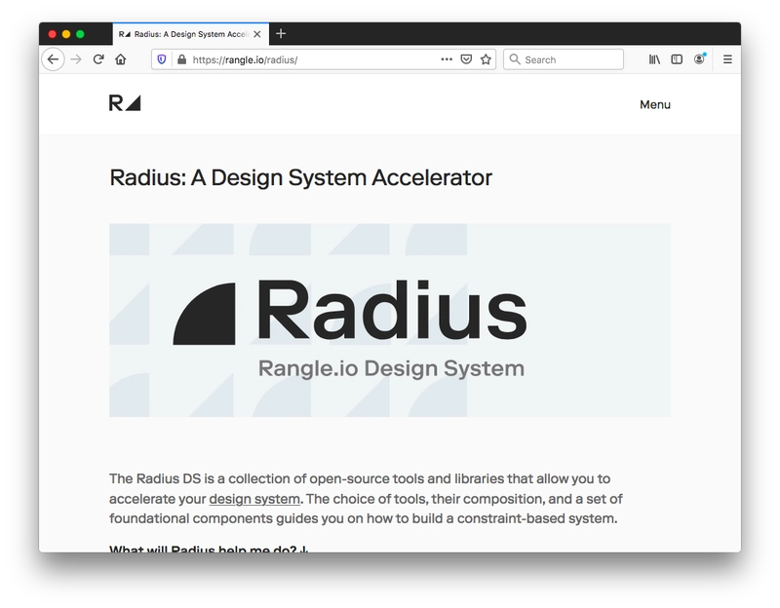Open the Firefox account menu
The image size is (780, 608).
[x=699, y=59]
